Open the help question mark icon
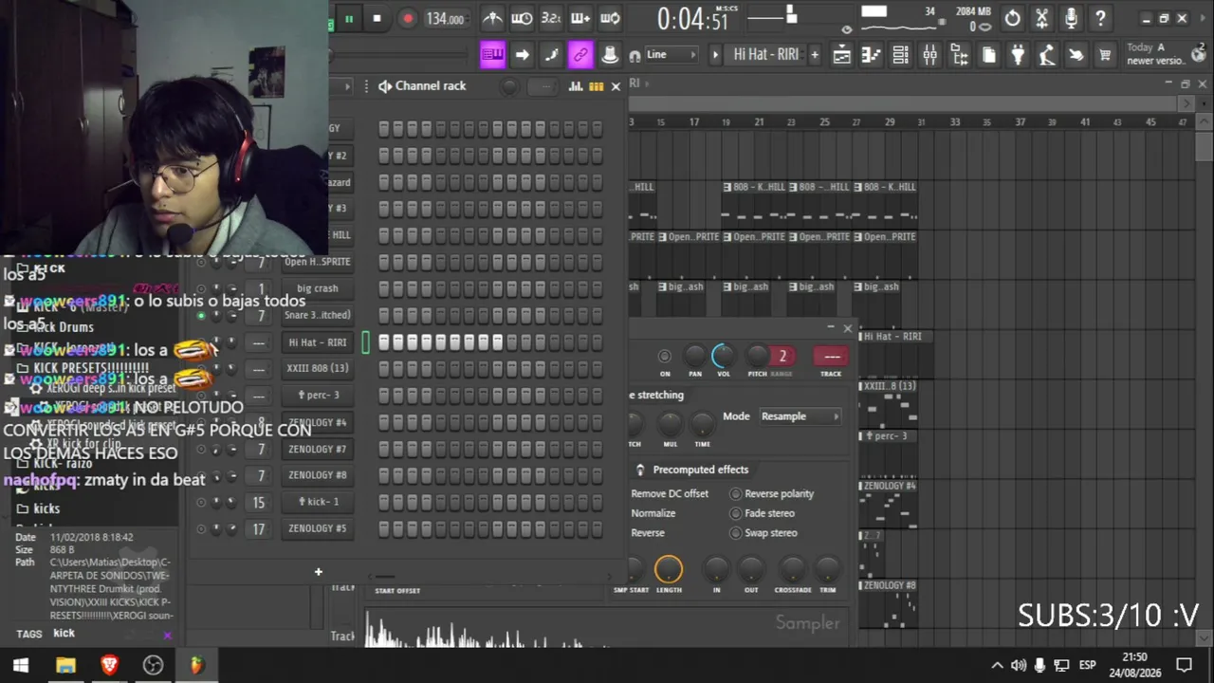The height and width of the screenshot is (683, 1214). click(x=1100, y=18)
